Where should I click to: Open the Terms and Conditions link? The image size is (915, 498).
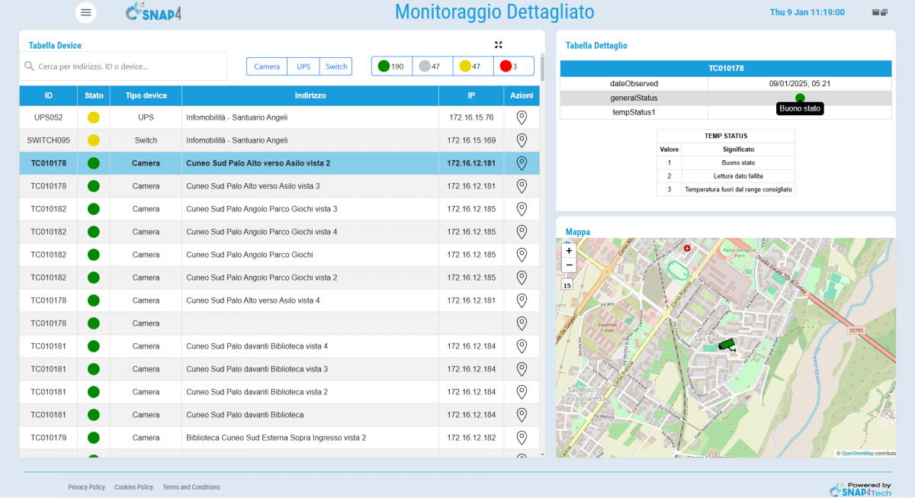[191, 487]
